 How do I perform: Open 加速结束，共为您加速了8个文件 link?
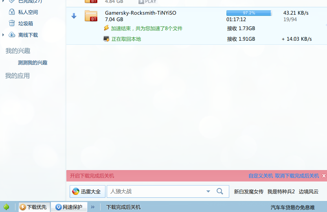pos(147,28)
